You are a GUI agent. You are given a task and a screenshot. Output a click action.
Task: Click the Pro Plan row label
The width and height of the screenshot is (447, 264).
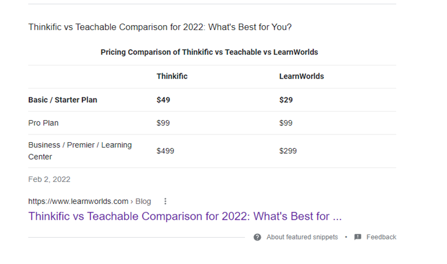[x=43, y=123]
